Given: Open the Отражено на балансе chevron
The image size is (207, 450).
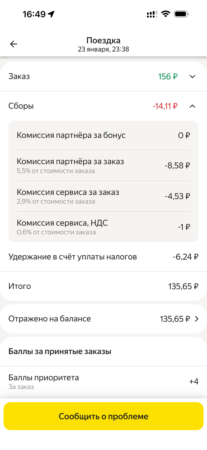Looking at the screenshot, I should tap(197, 319).
